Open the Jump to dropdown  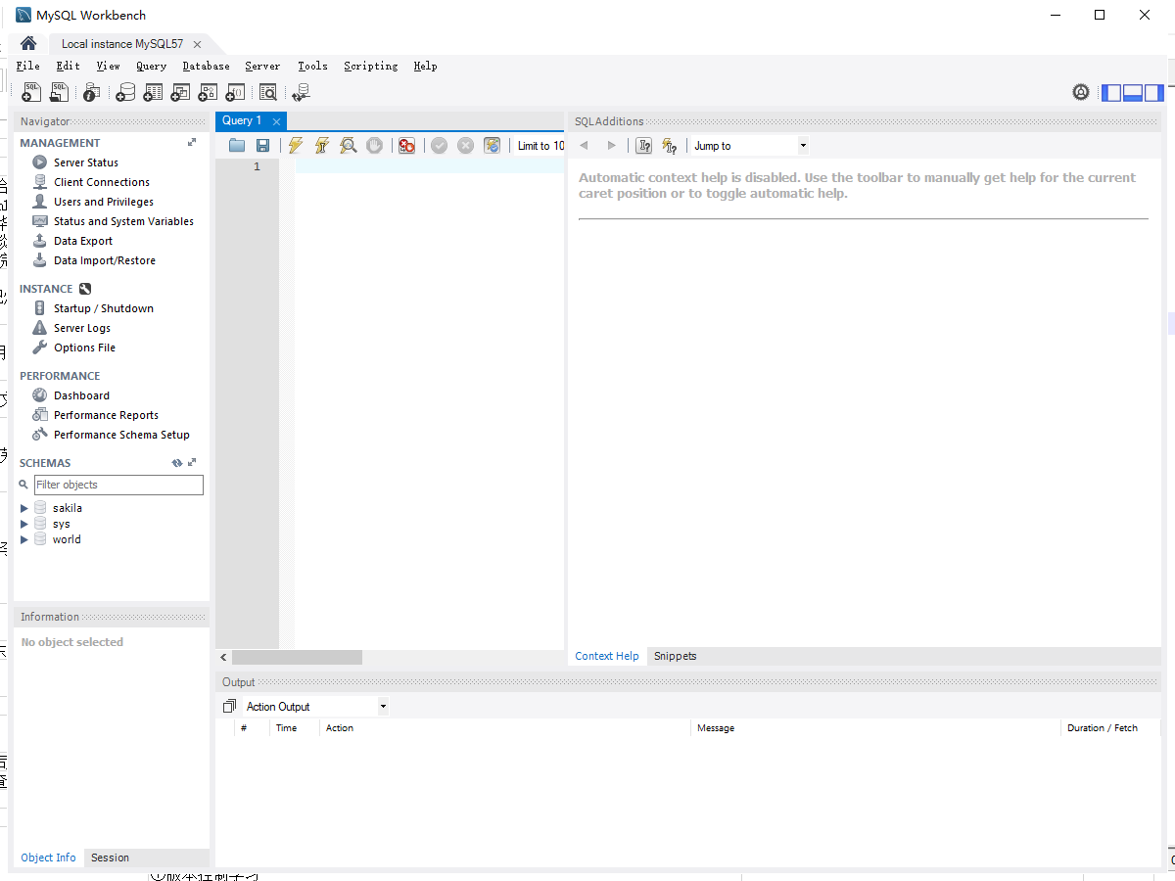750,146
